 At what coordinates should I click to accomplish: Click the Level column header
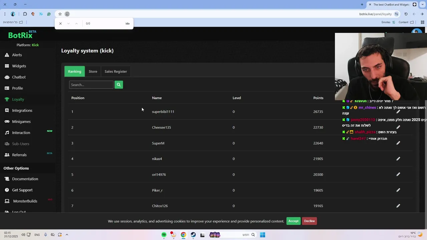(x=237, y=98)
